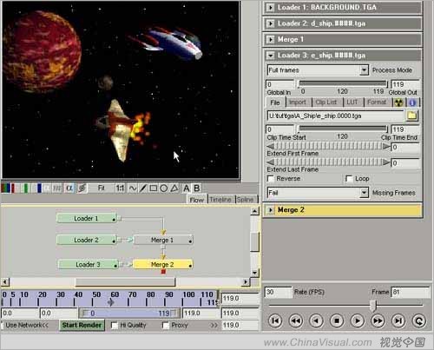Select the B-spline curve mask tool
Screen dimensions: 434x350
pyautogui.click(x=133, y=188)
